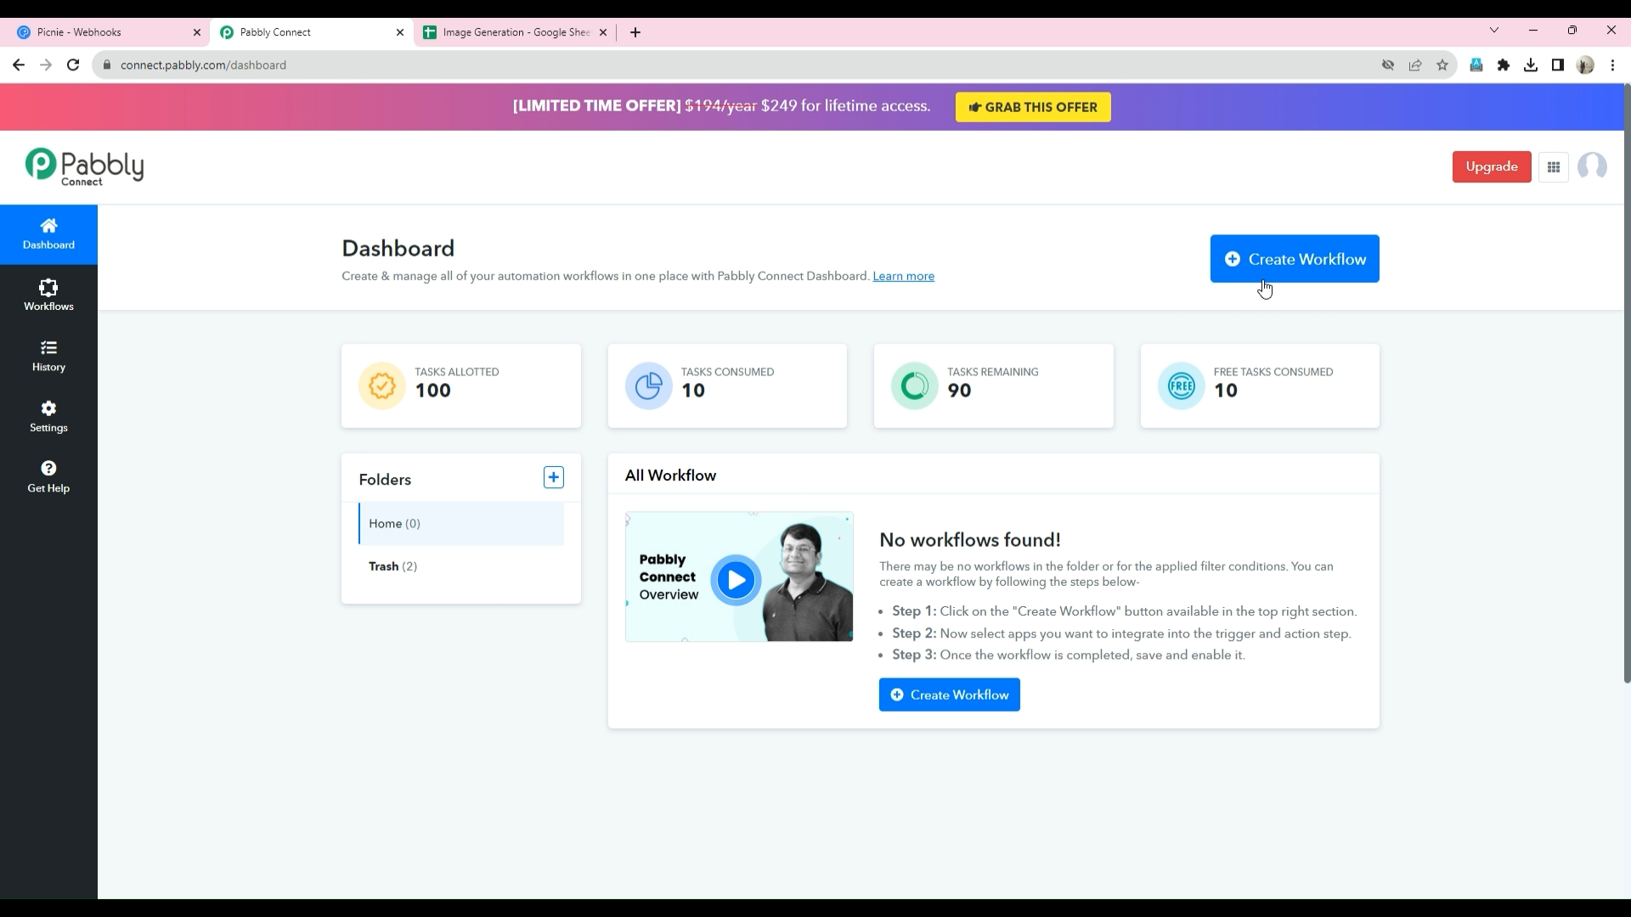Click the top-right Create Workflow button
The height and width of the screenshot is (917, 1631).
point(1294,259)
